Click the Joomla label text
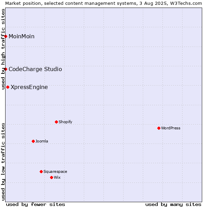The width and height of the screenshot is (207, 207). [x=42, y=141]
